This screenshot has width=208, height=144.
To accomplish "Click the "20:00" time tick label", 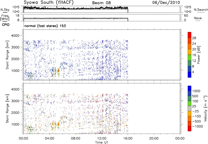I will tap(154, 139).
